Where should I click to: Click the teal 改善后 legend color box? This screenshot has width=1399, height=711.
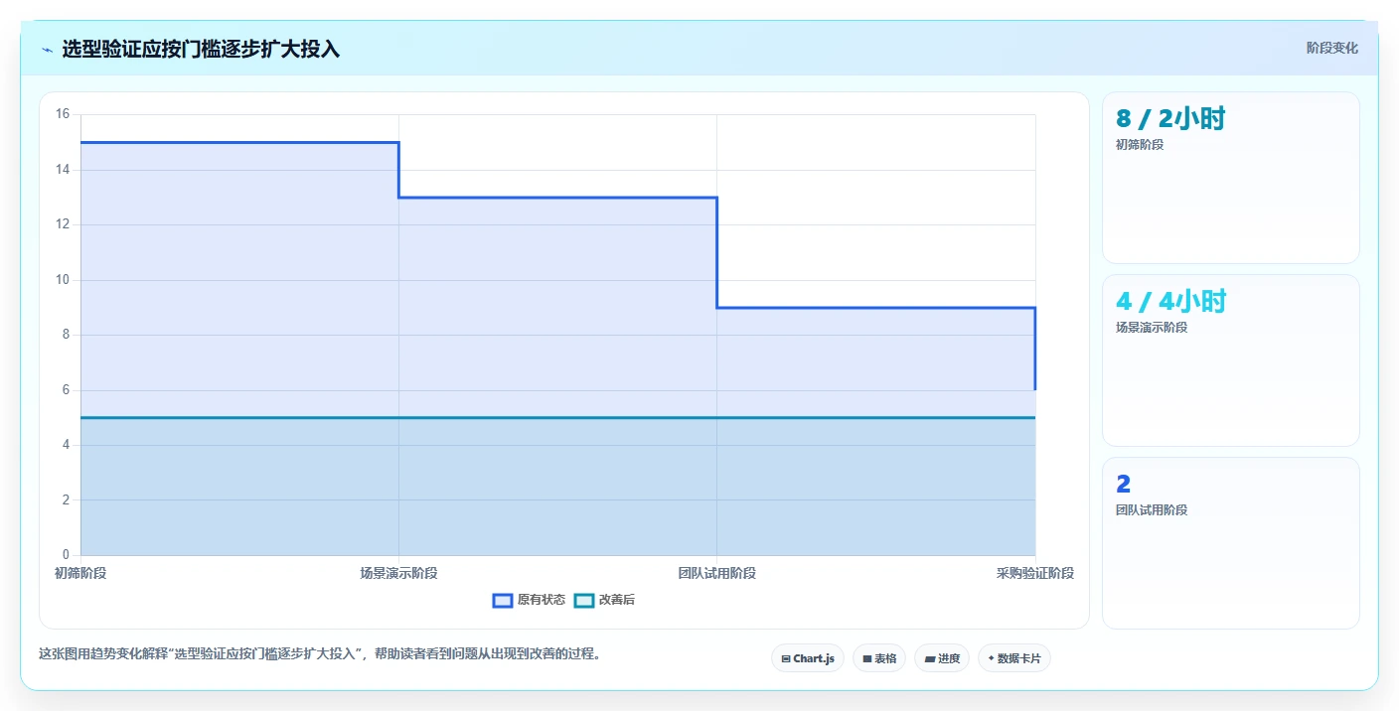point(584,600)
